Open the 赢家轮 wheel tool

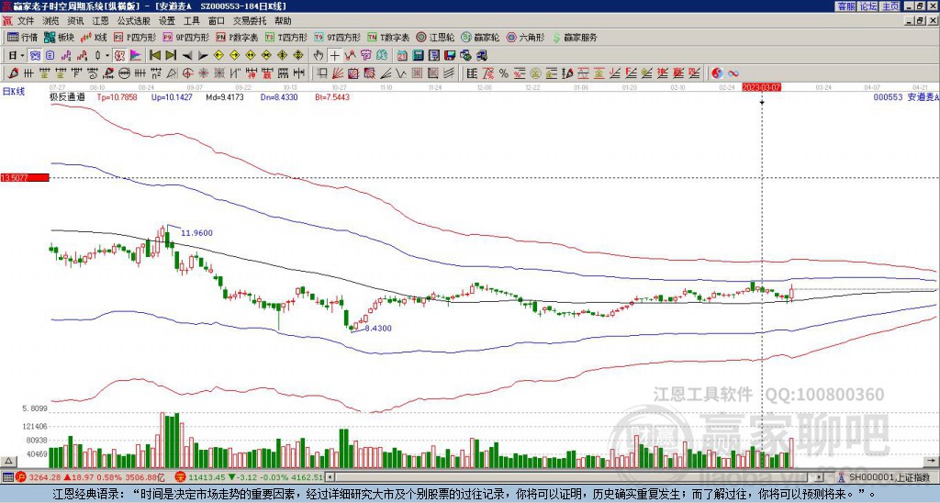coord(480,37)
